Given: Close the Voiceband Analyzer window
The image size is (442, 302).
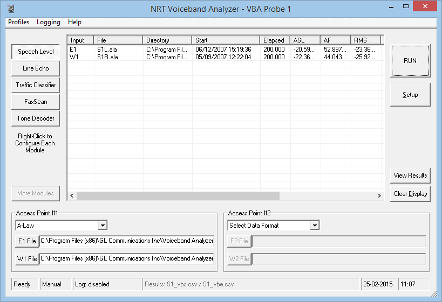Looking at the screenshot, I should click(x=425, y=6).
